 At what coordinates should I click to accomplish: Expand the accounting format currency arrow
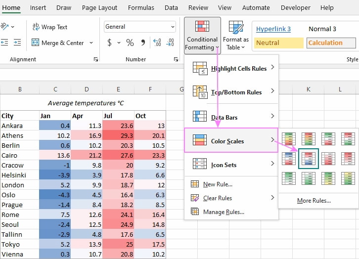[x=119, y=43]
